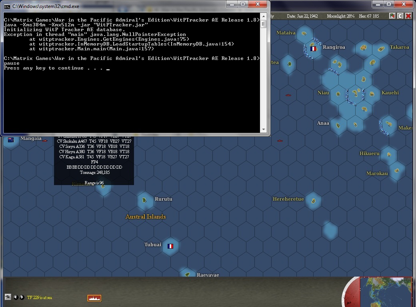Select the red warship task force icon

pyautogui.click(x=94, y=298)
